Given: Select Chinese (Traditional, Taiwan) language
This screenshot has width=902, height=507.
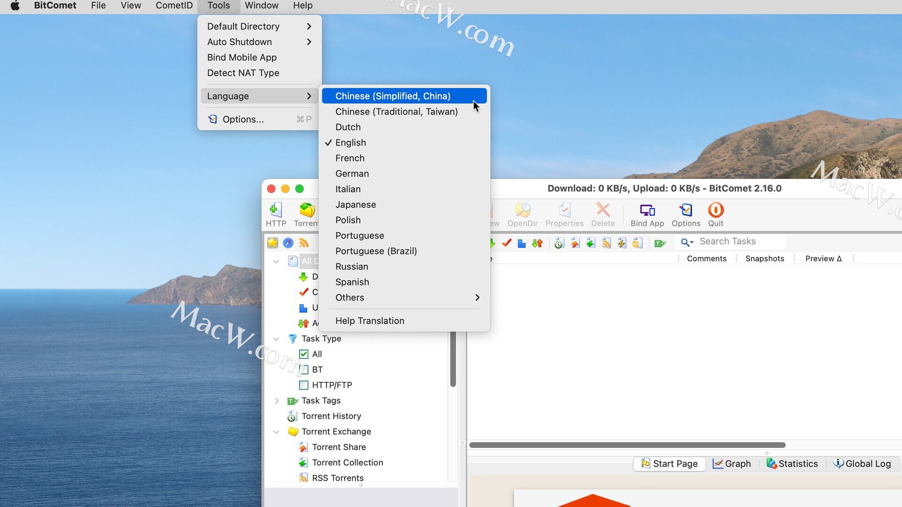Looking at the screenshot, I should [404, 112].
